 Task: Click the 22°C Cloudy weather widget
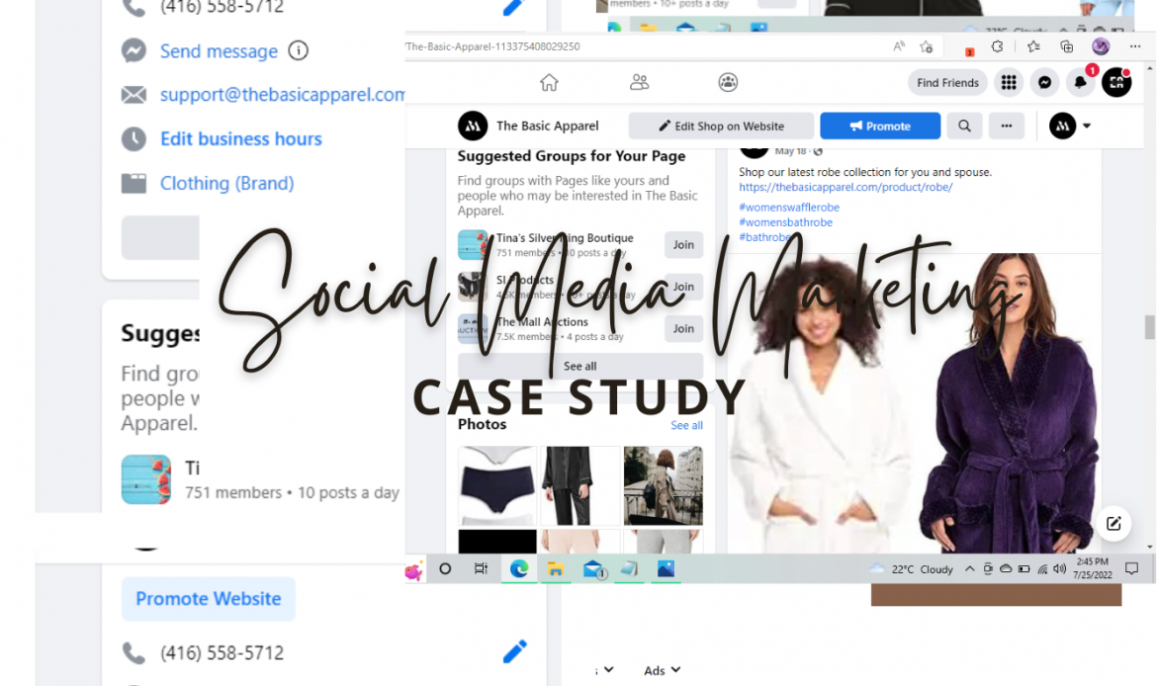tap(912, 568)
